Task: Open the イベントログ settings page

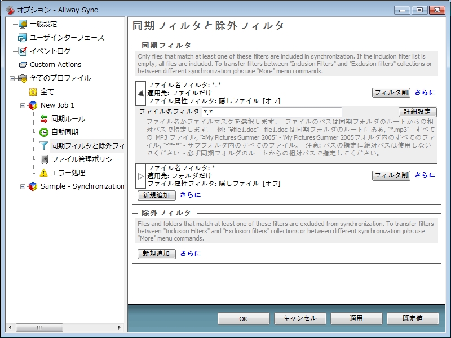Action: pyautogui.click(x=50, y=51)
